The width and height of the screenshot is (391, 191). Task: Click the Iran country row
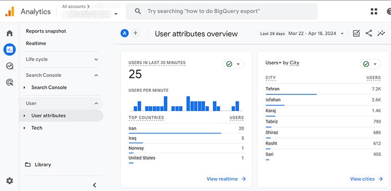click(x=186, y=129)
